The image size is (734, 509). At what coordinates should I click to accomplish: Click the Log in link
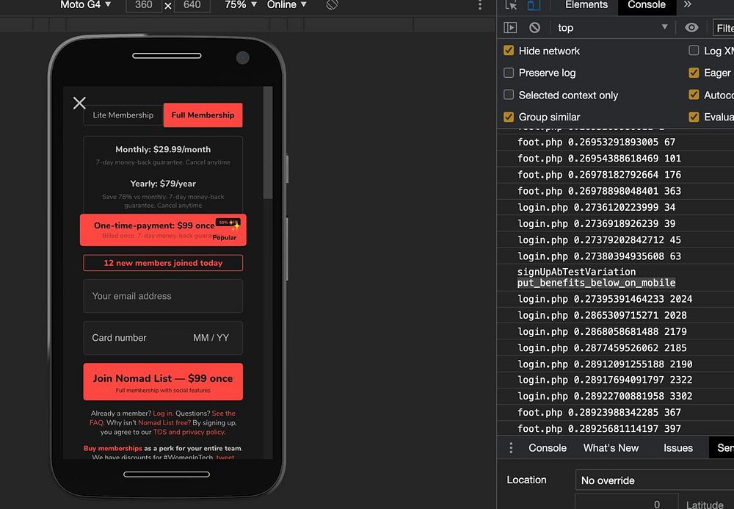[162, 414]
